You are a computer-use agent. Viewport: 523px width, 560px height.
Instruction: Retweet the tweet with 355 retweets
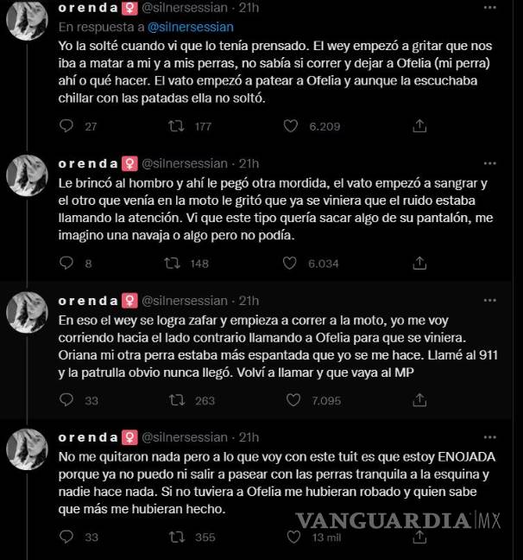pyautogui.click(x=177, y=537)
